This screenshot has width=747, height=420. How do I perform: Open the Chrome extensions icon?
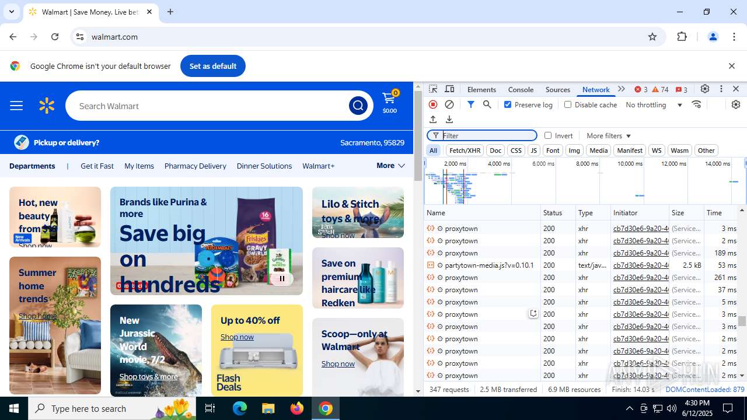click(x=682, y=37)
